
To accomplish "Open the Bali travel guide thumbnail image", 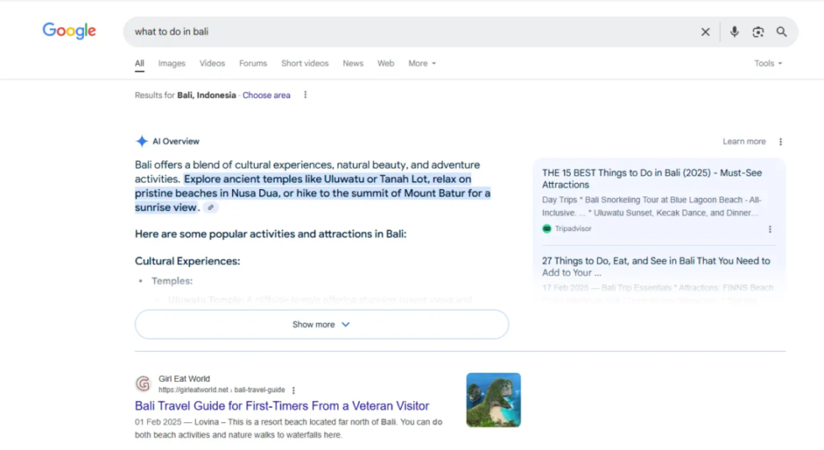I will 494,400.
